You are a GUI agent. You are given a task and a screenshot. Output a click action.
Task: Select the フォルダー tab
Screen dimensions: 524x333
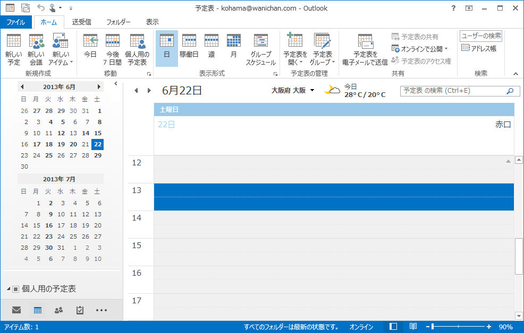(119, 22)
